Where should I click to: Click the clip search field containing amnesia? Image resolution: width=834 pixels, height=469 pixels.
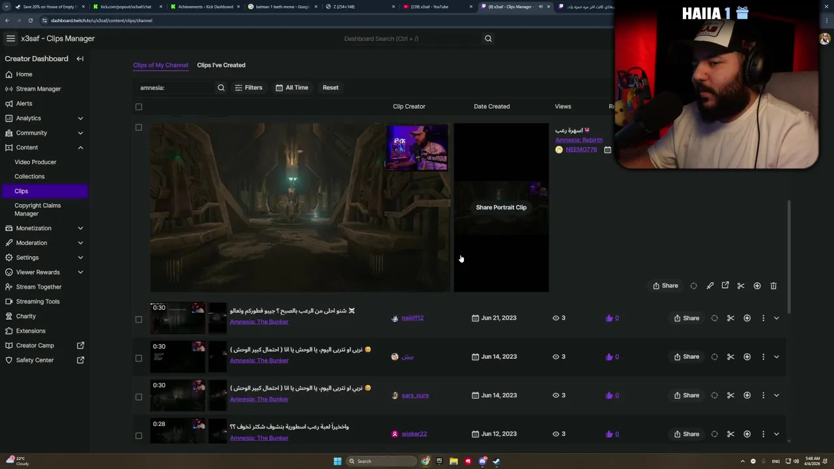coord(175,87)
